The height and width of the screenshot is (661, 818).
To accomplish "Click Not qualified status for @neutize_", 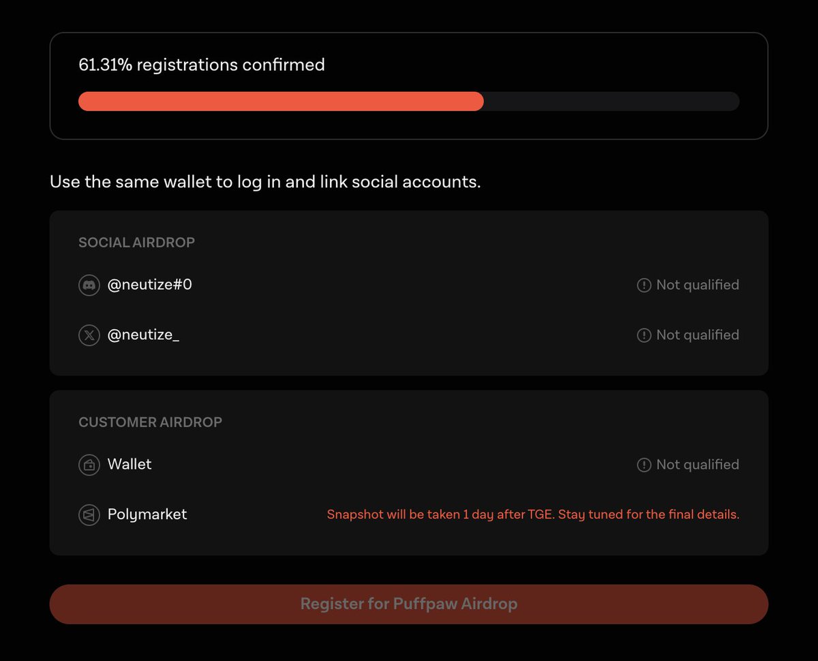I will pos(697,335).
